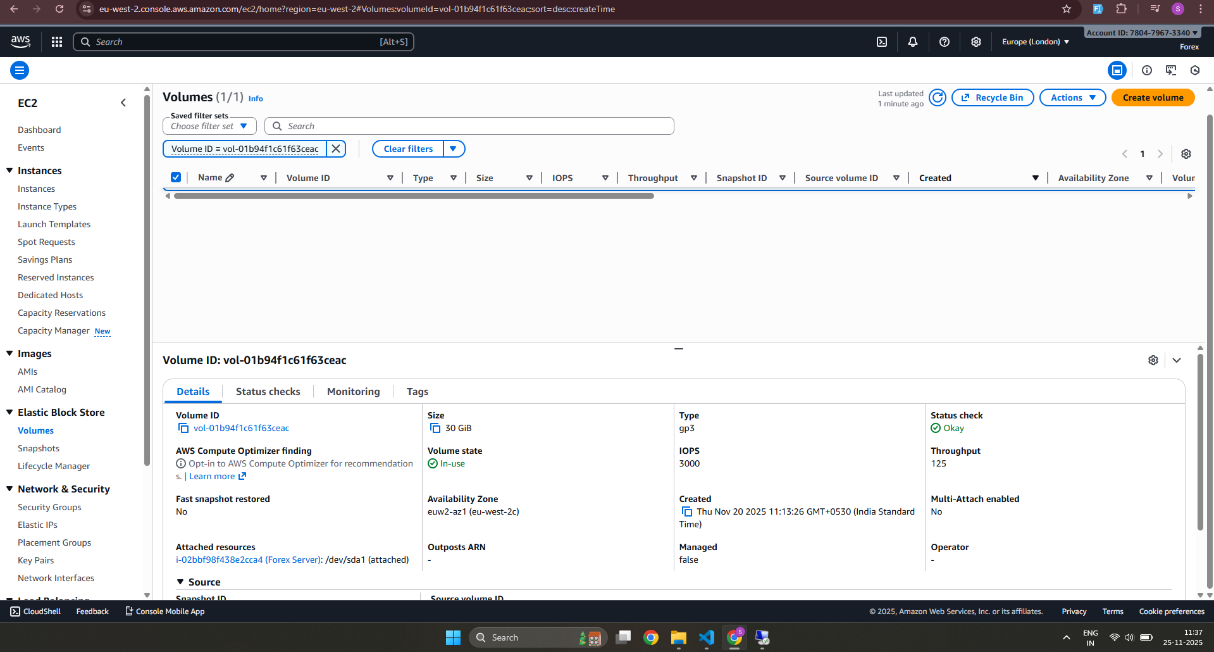Open the Actions dropdown
The height and width of the screenshot is (652, 1214).
pos(1072,97)
